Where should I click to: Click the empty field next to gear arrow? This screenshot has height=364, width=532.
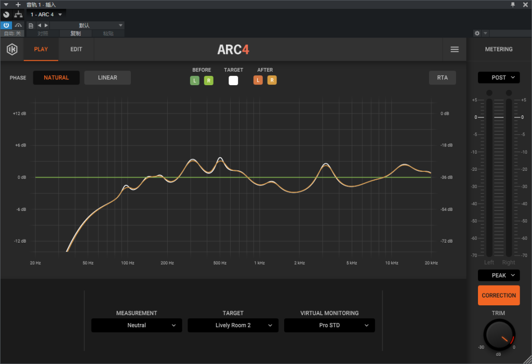tap(510, 33)
